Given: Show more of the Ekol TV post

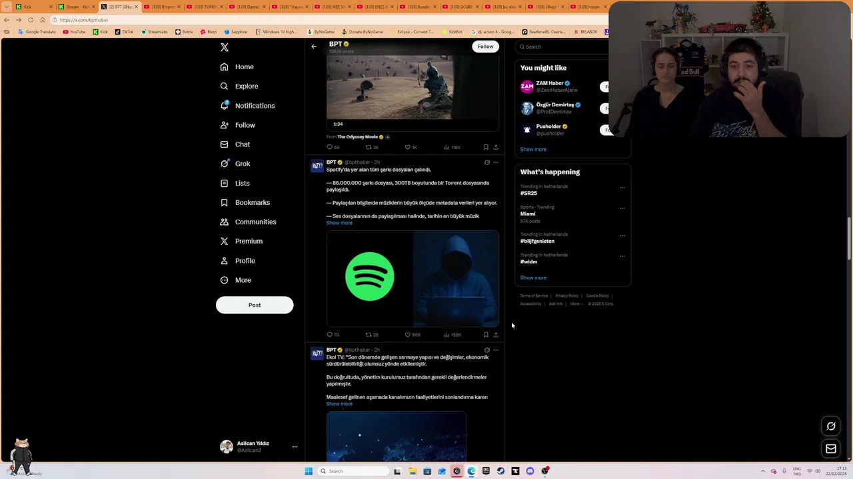Looking at the screenshot, I should 339,404.
